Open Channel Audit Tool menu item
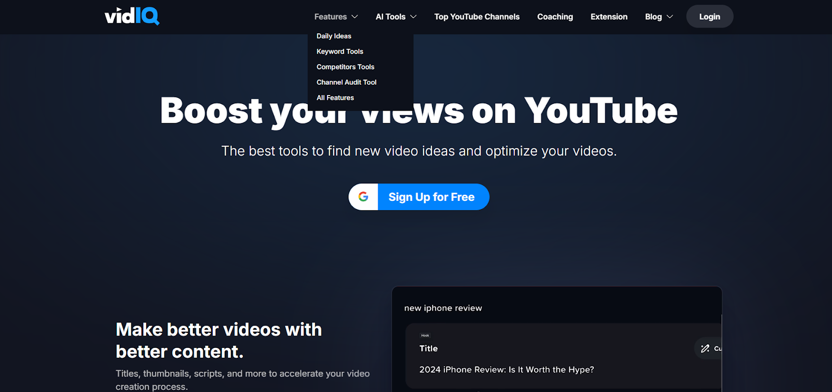832x392 pixels. coord(346,82)
